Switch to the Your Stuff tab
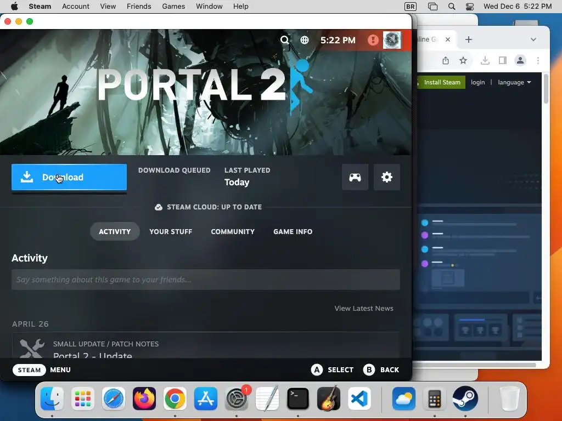The image size is (562, 421). pos(171,232)
